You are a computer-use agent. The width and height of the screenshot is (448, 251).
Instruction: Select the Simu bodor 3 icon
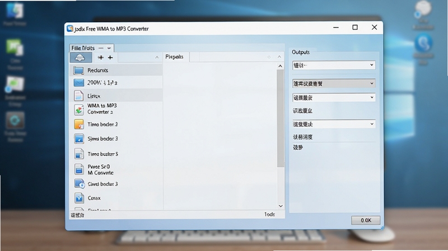[x=79, y=139]
